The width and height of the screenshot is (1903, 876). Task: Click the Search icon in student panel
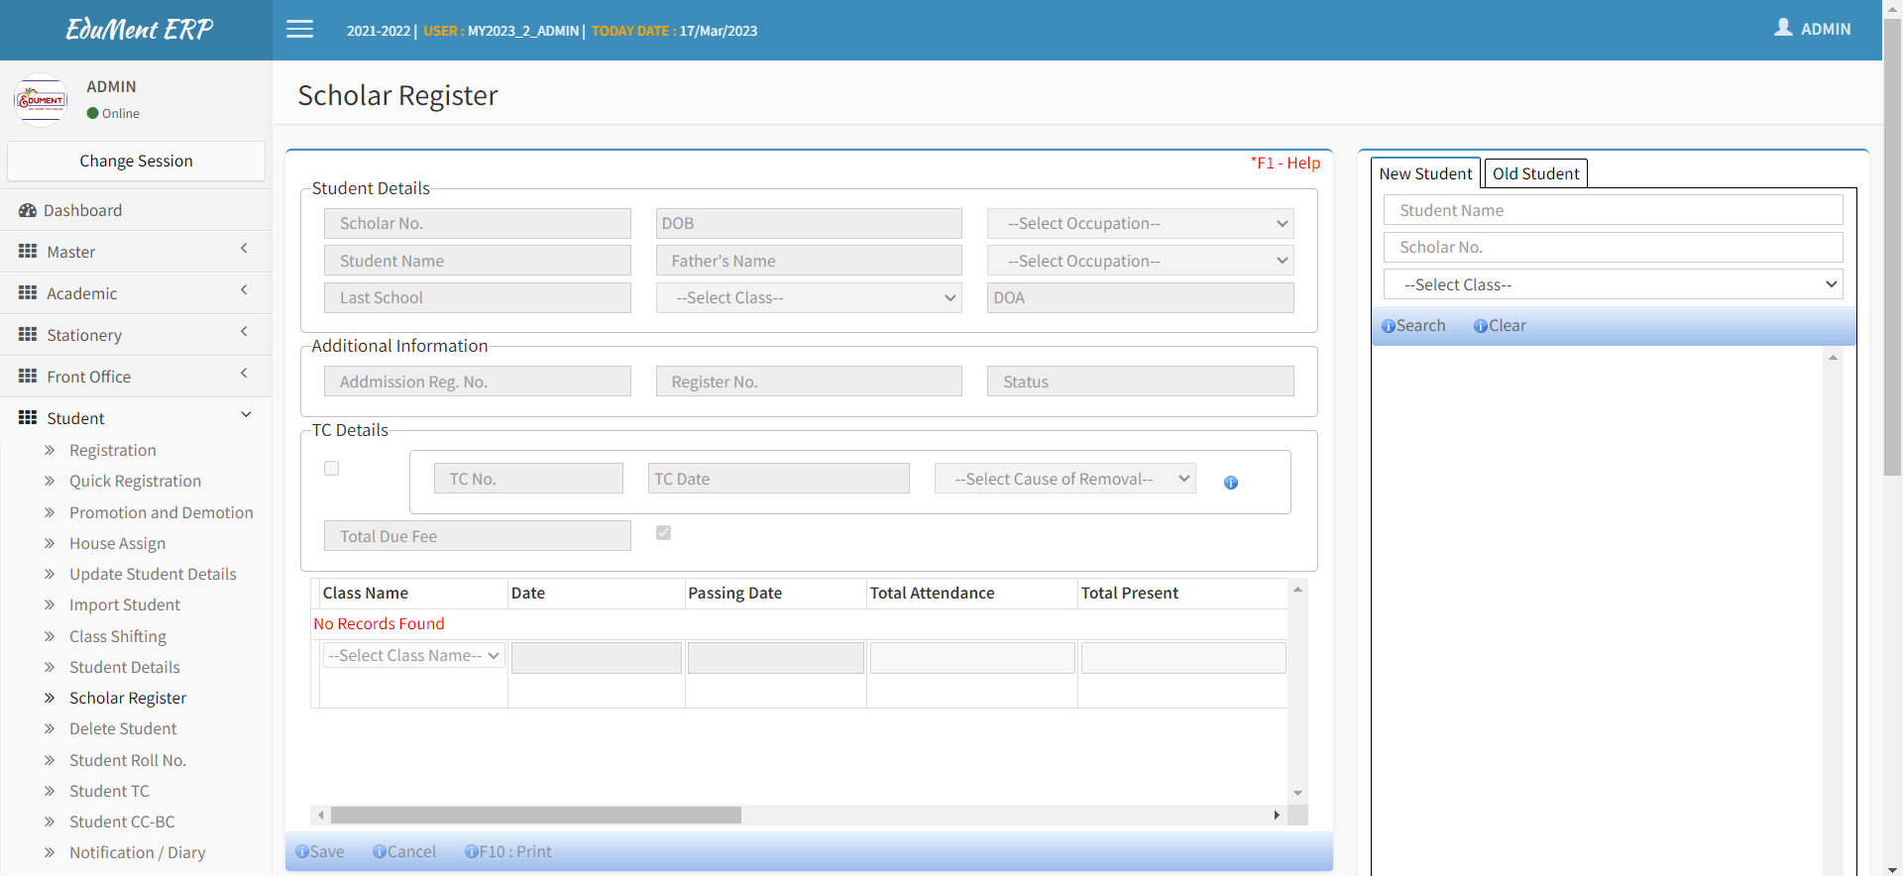coord(1388,326)
